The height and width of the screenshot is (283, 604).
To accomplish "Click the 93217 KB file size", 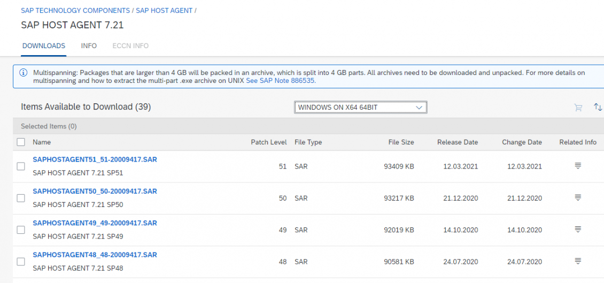I will [x=399, y=198].
